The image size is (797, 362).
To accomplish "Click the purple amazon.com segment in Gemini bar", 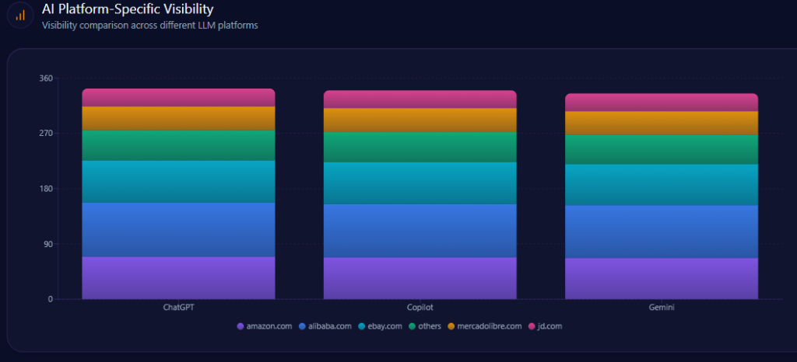I will tap(661, 278).
